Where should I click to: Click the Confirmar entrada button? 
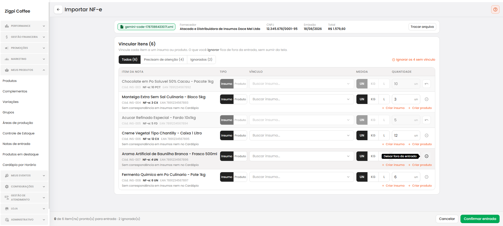tap(480, 219)
